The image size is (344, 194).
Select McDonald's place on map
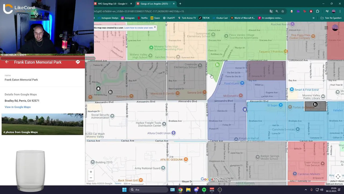(x=233, y=96)
